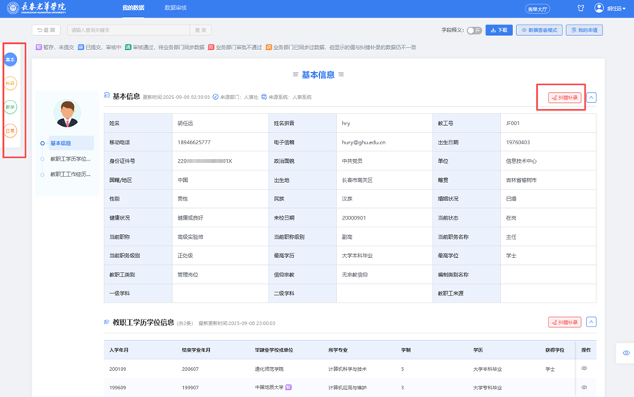Open the 科研 category in sidebar
Screen dimensions: 634x397
click(x=10, y=83)
